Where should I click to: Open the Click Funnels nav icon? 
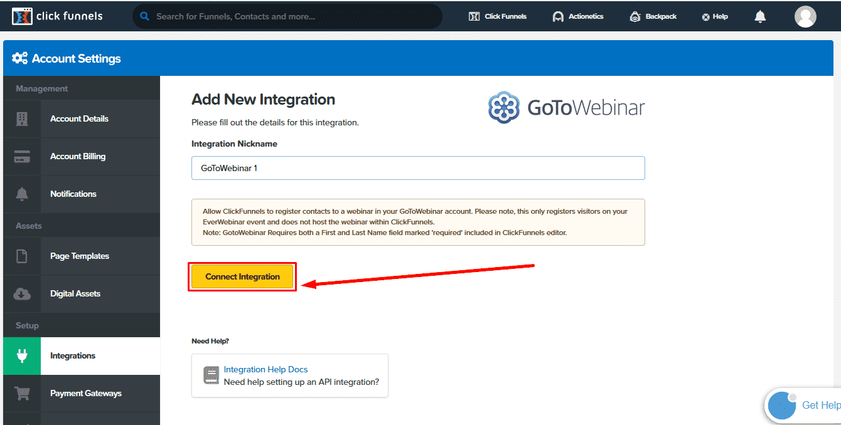[474, 16]
